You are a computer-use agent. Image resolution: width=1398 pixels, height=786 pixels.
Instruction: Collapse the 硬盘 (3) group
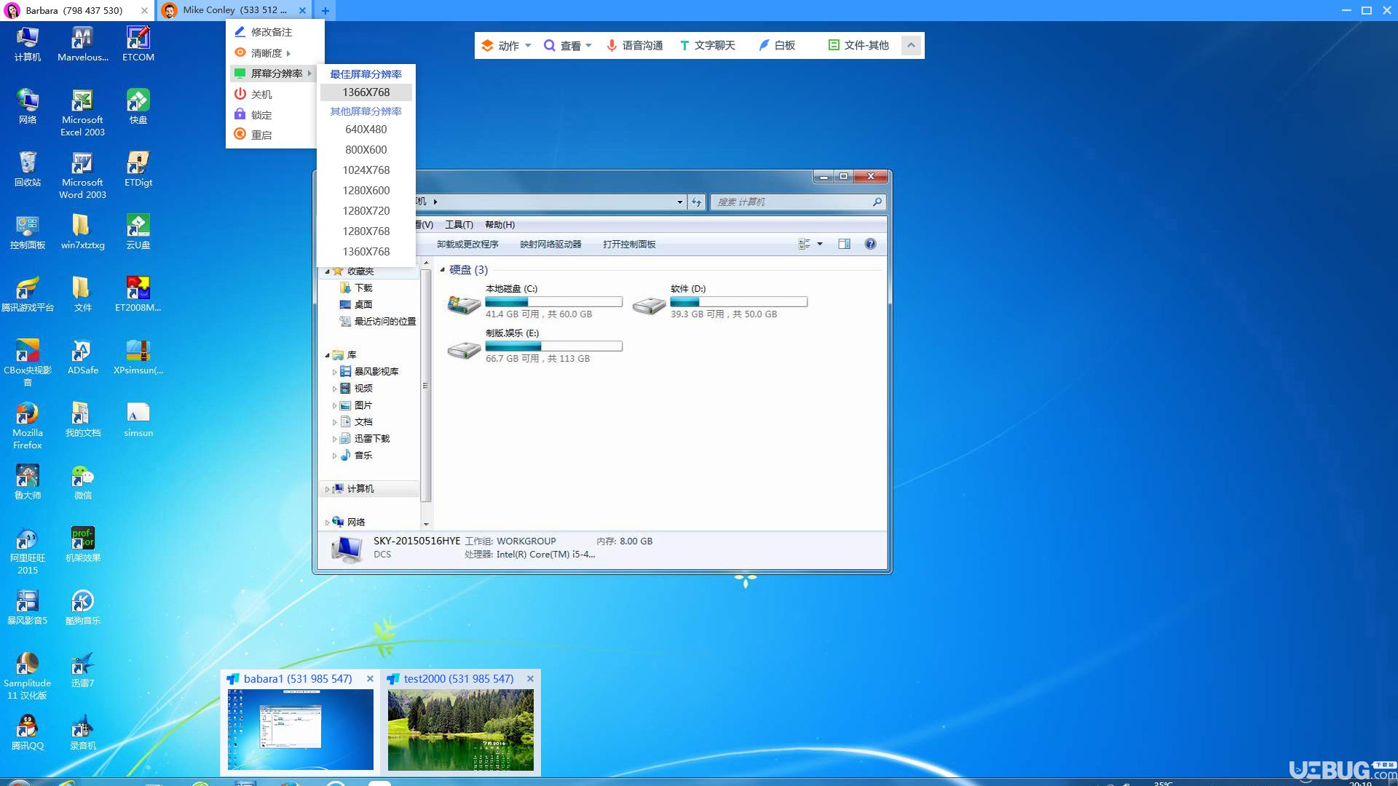(442, 269)
